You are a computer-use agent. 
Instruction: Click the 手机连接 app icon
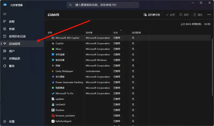[x=53, y=54]
